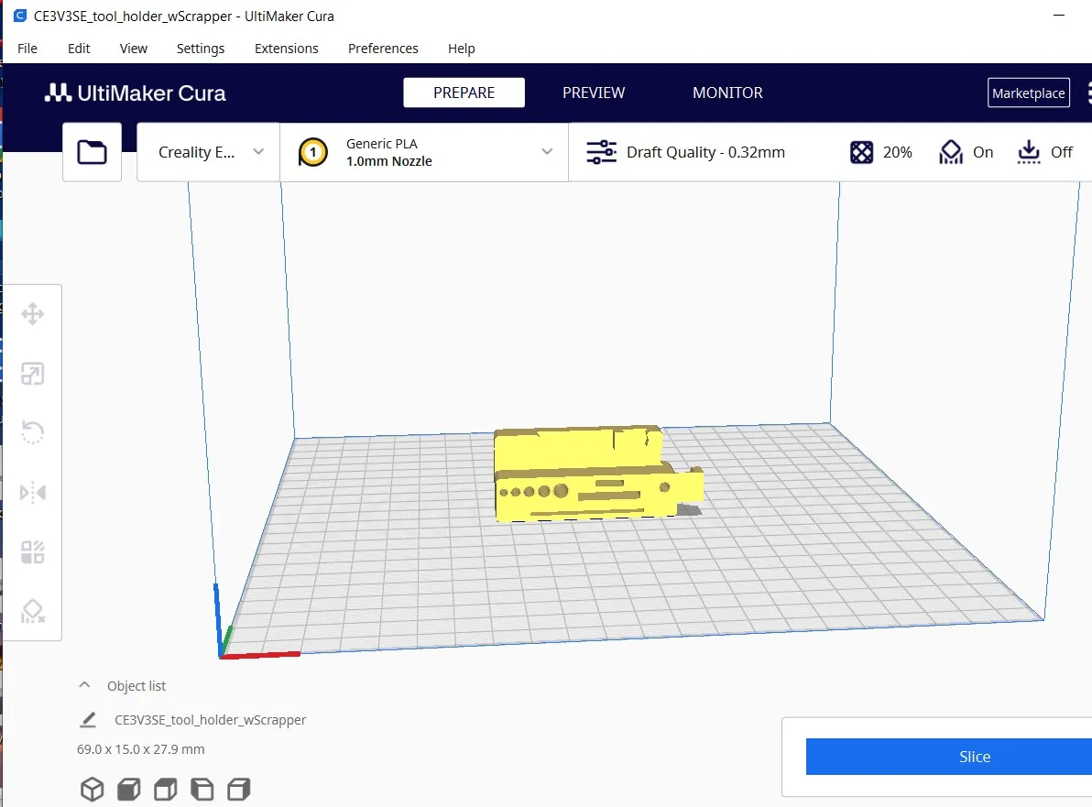Select the Mirror tool in left toolbar
The height and width of the screenshot is (807, 1092).
[x=33, y=493]
